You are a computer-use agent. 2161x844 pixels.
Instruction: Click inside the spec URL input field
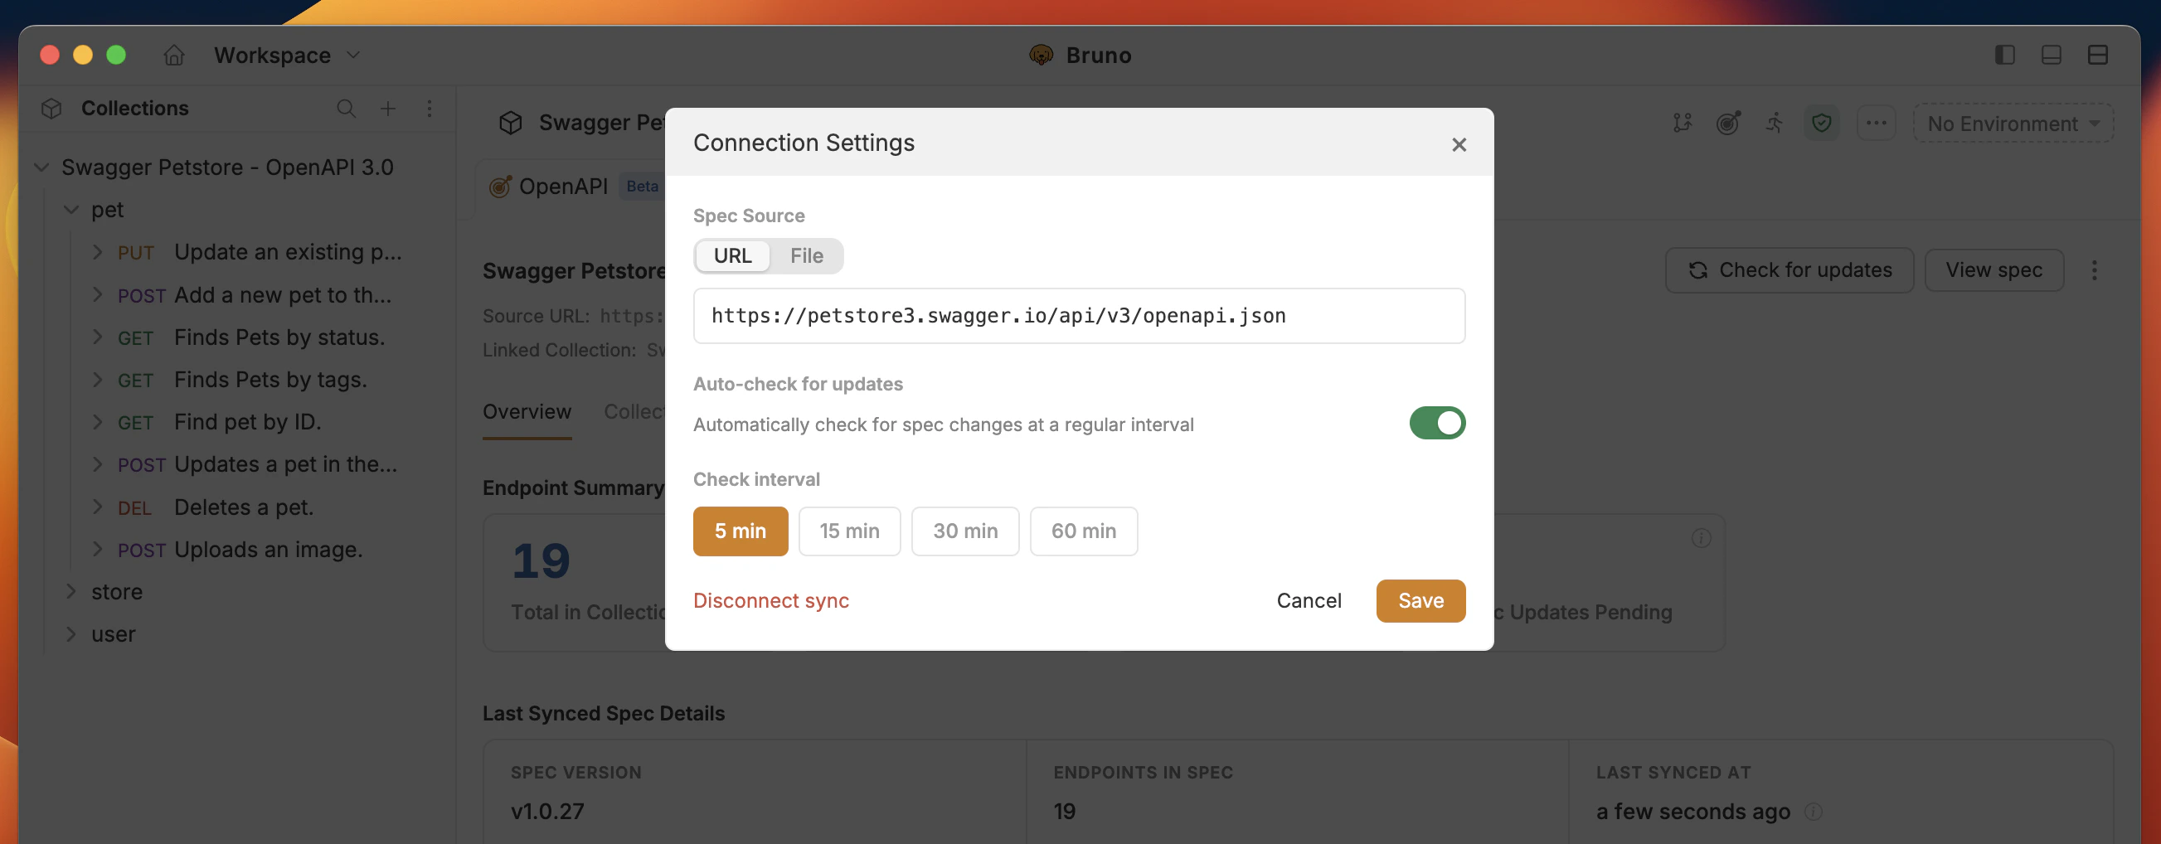tap(1079, 315)
